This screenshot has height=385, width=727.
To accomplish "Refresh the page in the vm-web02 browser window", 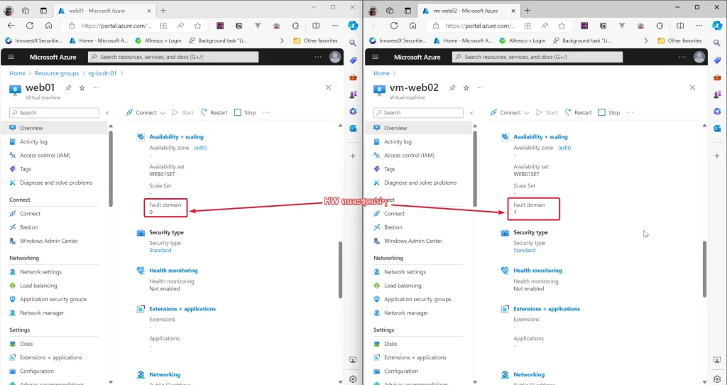I will click(x=394, y=26).
